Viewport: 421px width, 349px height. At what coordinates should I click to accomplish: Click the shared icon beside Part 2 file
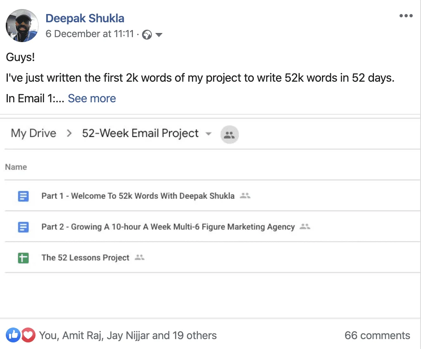305,226
